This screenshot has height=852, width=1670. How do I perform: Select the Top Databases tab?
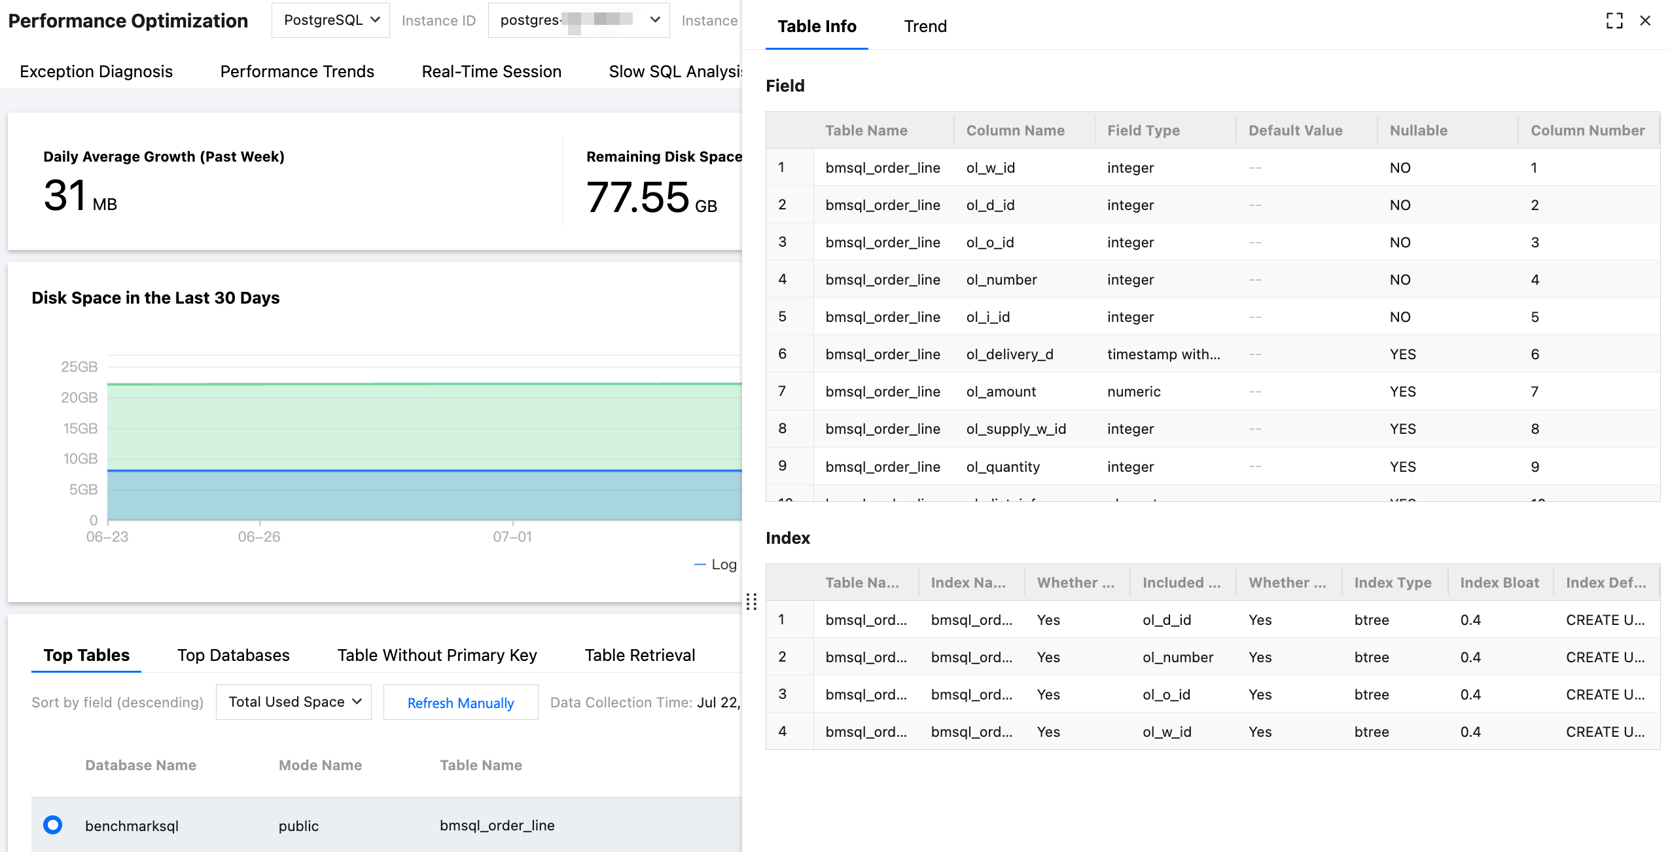234,655
